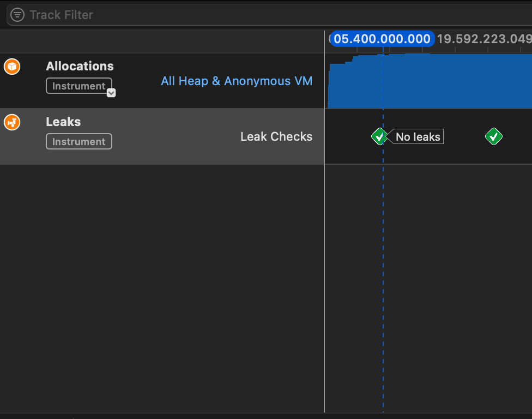The width and height of the screenshot is (532, 419).
Task: Click the 05.400.000.000 playhead time badge
Action: click(382, 39)
